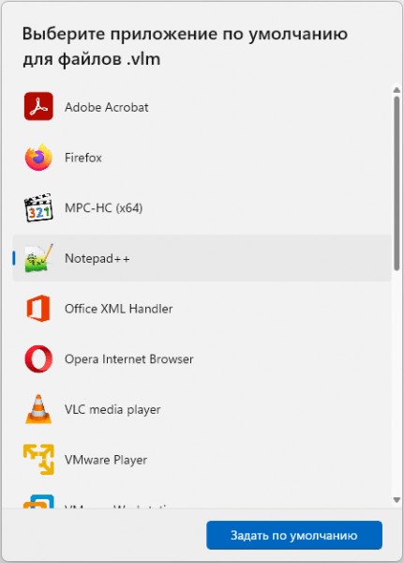Click the scrollbar down arrow
Screen dimensions: 404x563
point(397,500)
